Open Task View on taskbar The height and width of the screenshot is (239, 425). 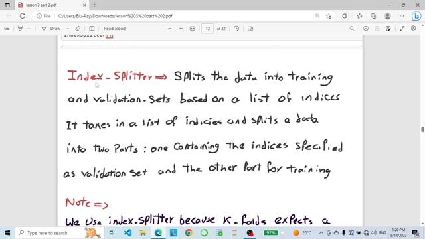point(112,233)
